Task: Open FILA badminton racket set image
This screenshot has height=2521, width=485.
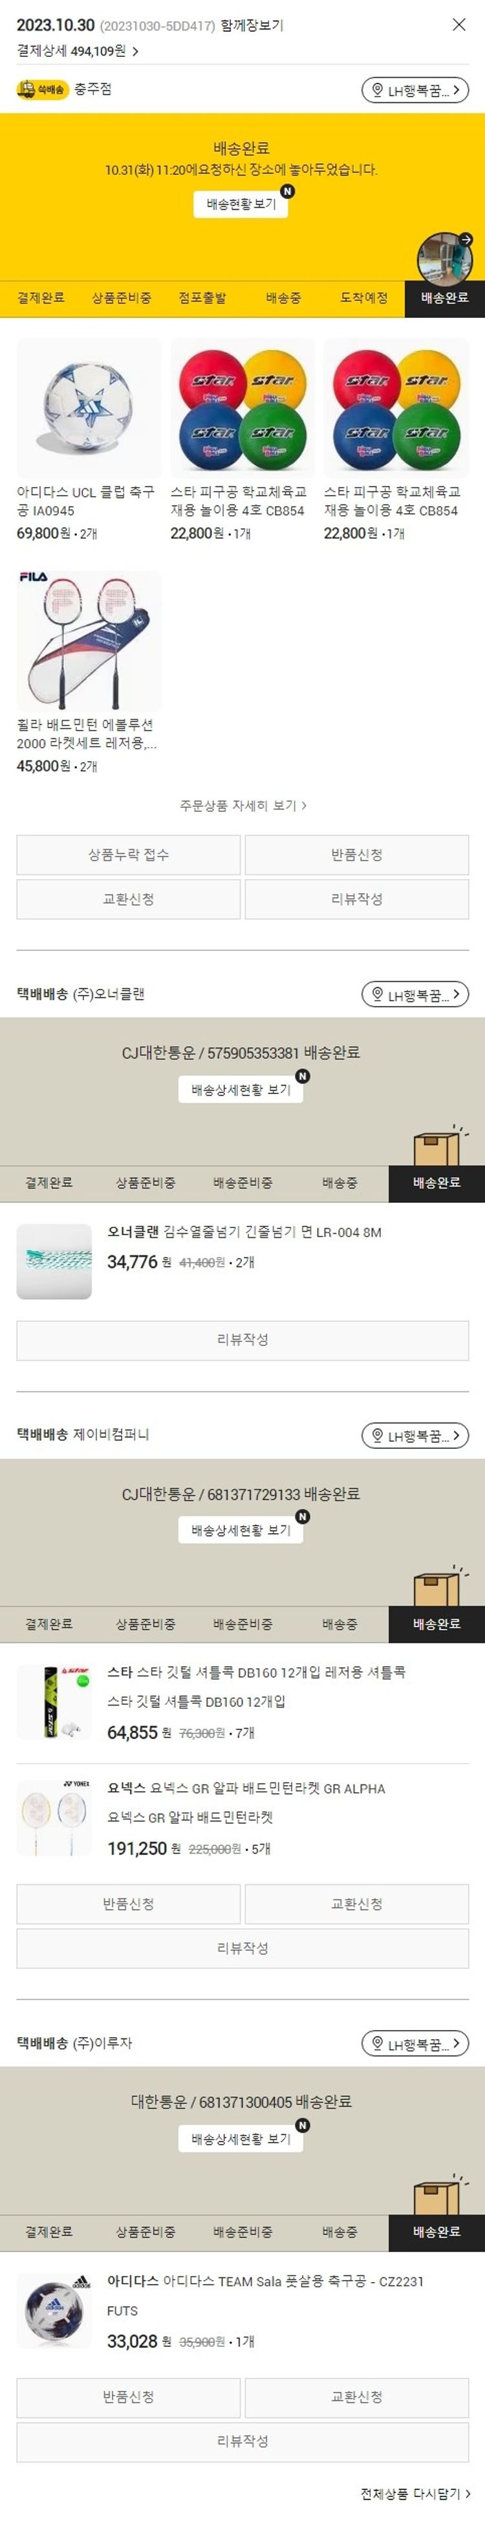Action: click(x=89, y=641)
